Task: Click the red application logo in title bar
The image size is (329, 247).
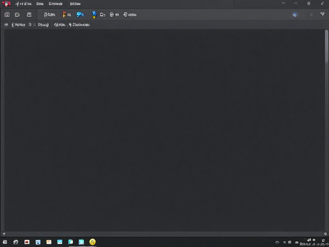Action: click(6, 4)
